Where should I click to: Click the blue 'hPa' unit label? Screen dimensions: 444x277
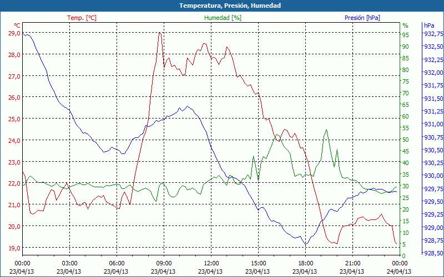pos(429,25)
